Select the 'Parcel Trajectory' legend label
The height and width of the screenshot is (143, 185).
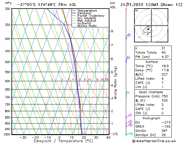click(91, 16)
